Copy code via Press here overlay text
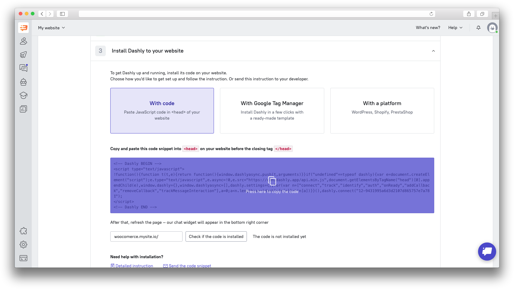 point(272,191)
